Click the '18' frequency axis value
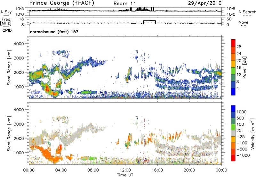Screen dimensions: 256x177 tap(21, 19)
